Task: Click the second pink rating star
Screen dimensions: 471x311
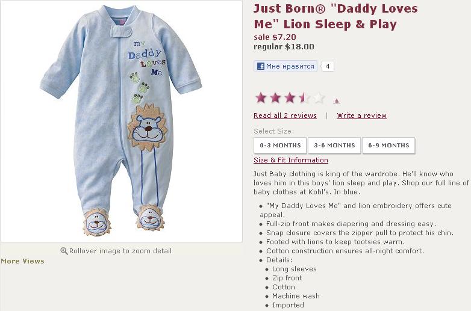Action: 275,98
